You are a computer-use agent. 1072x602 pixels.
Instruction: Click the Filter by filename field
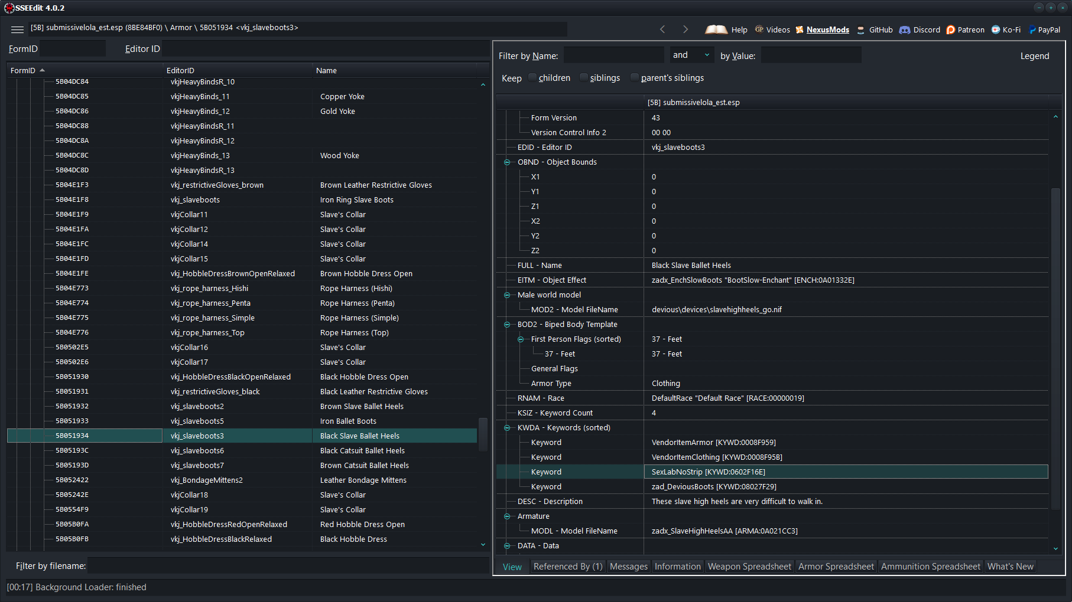(x=288, y=566)
